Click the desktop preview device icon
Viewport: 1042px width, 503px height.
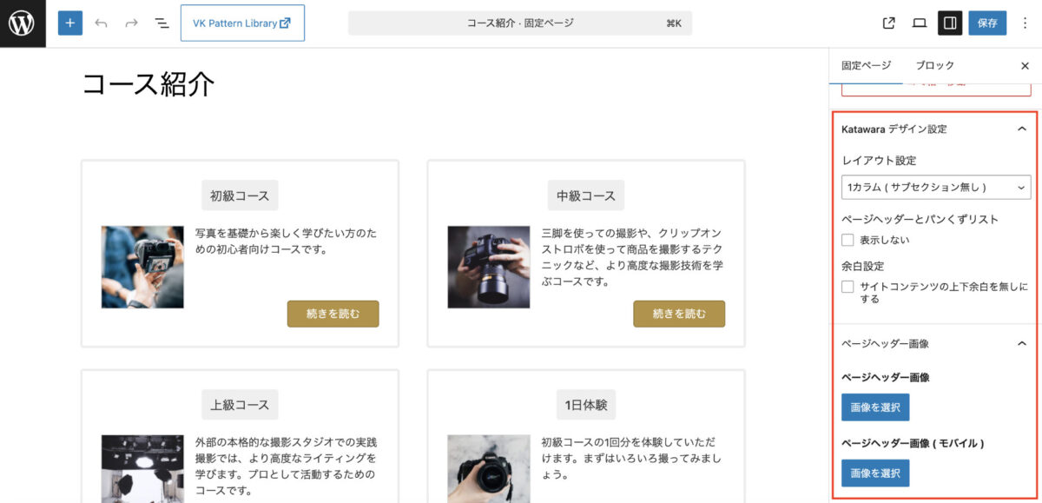tap(919, 23)
